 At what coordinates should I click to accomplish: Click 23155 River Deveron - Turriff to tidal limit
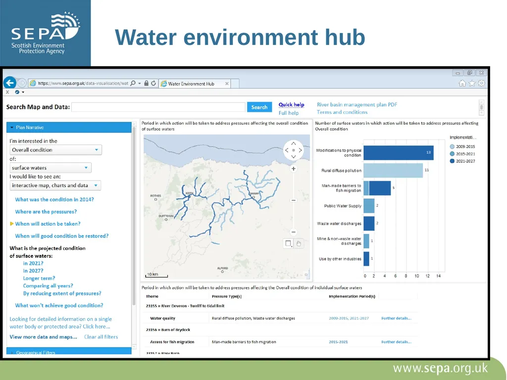(185, 306)
